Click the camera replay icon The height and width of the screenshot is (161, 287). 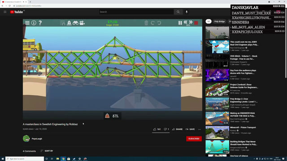[82, 23]
